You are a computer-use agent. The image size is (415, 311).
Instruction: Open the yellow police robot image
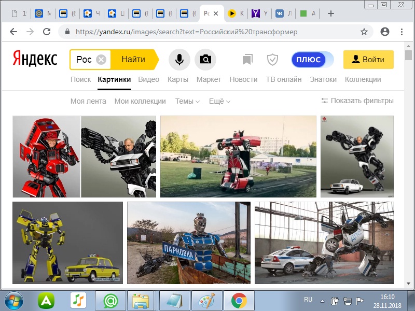(x=68, y=243)
